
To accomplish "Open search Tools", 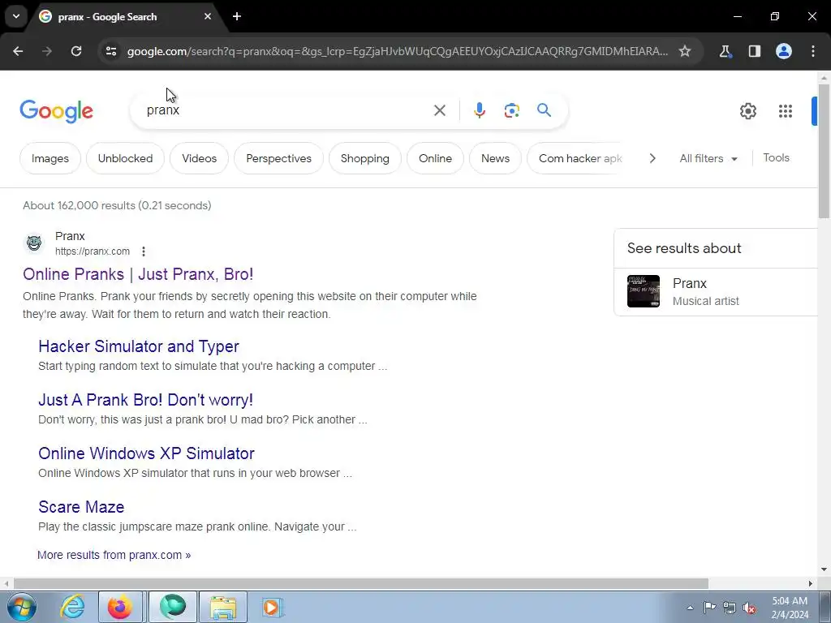I will point(776,158).
